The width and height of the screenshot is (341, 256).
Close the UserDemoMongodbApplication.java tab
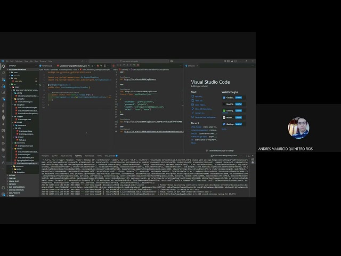click(x=89, y=66)
